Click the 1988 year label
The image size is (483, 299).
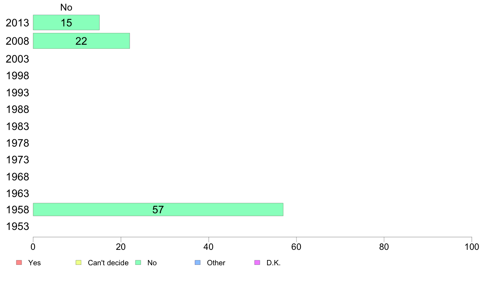17,109
